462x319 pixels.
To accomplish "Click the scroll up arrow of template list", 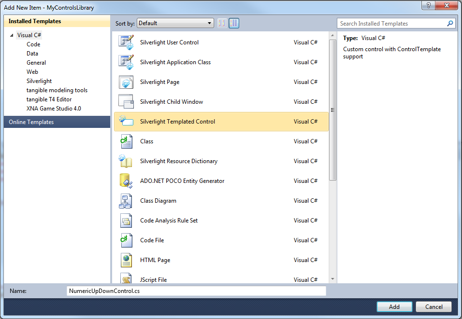I will pyautogui.click(x=332, y=35).
